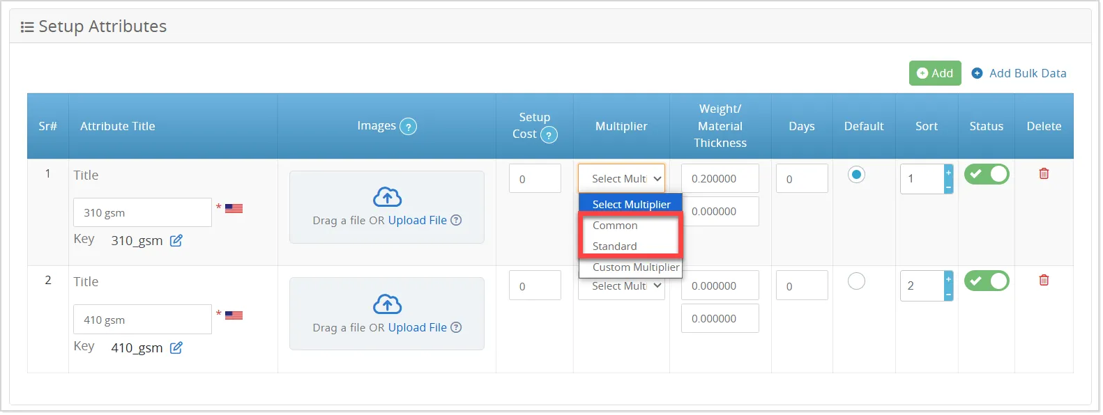The image size is (1103, 415).
Task: Click US flag icon beside 310 gsm title
Action: [x=234, y=208]
